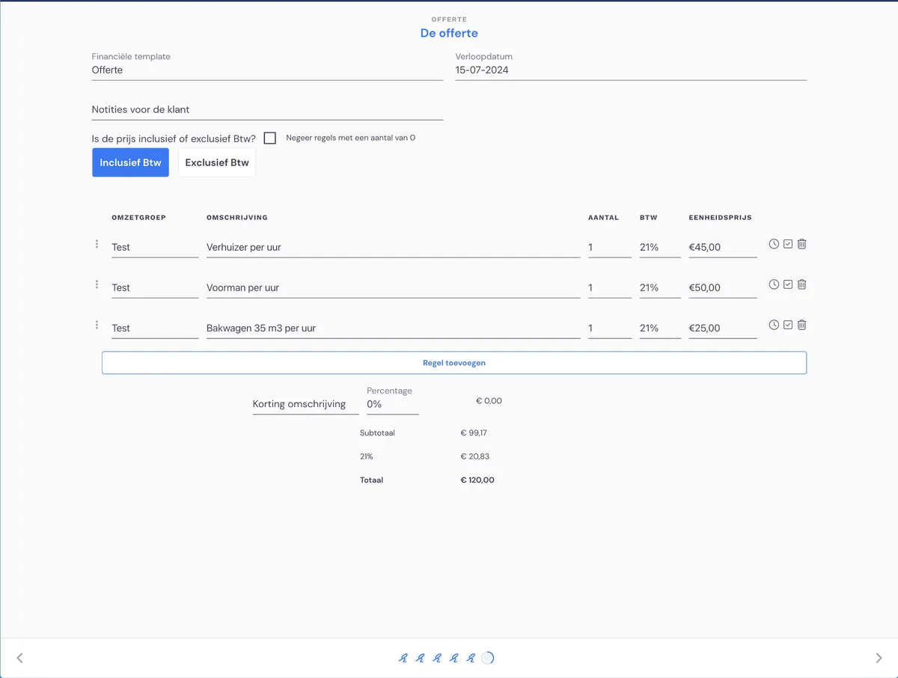Viewport: 898px width, 678px height.
Task: Click the De offerte heading
Action: pos(449,33)
